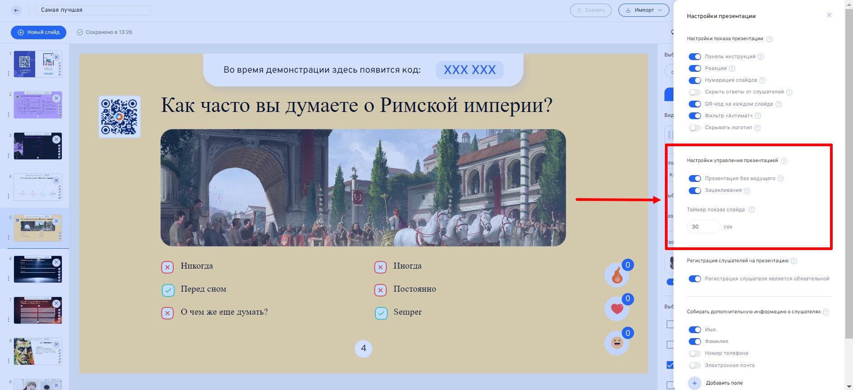Click the slide number 4 badge
This screenshot has height=390, width=853.
pyautogui.click(x=364, y=348)
